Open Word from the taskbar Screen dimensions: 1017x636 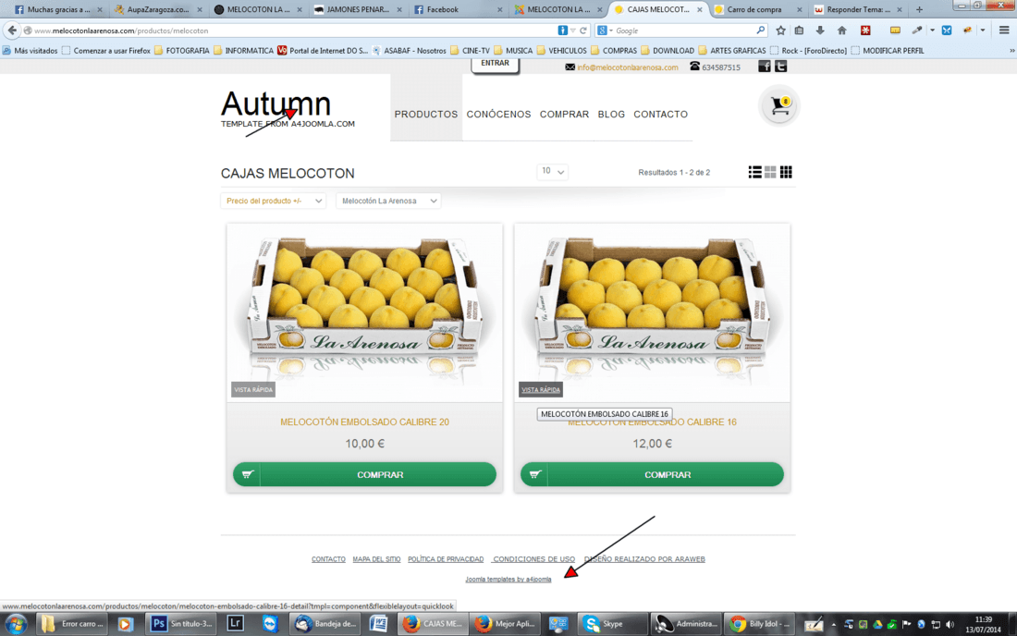pos(379,624)
